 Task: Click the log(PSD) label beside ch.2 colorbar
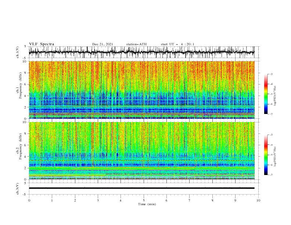(275, 157)
